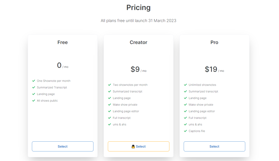The height and width of the screenshot is (161, 279).
Task: Click the launch date notice text
Action: click(x=138, y=21)
